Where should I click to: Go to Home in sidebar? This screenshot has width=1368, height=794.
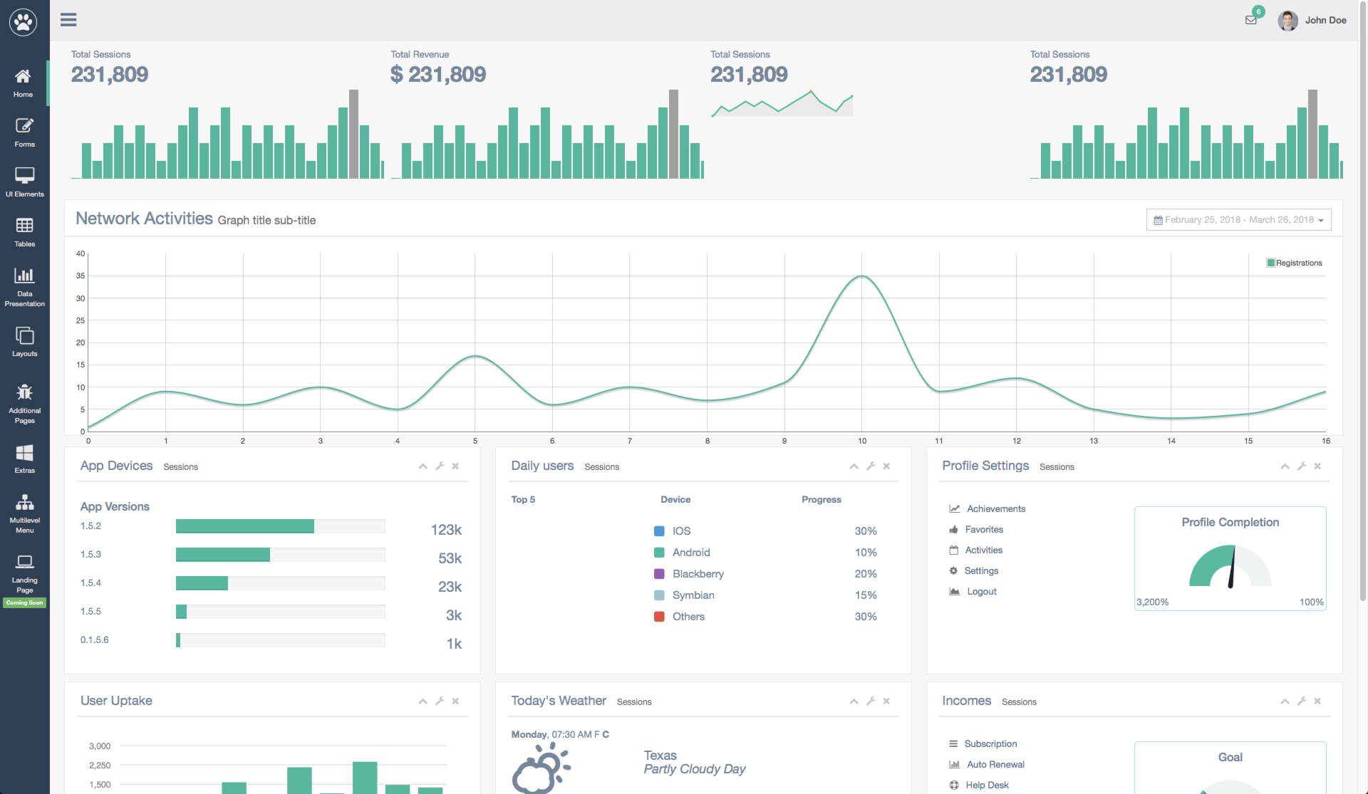coord(24,83)
